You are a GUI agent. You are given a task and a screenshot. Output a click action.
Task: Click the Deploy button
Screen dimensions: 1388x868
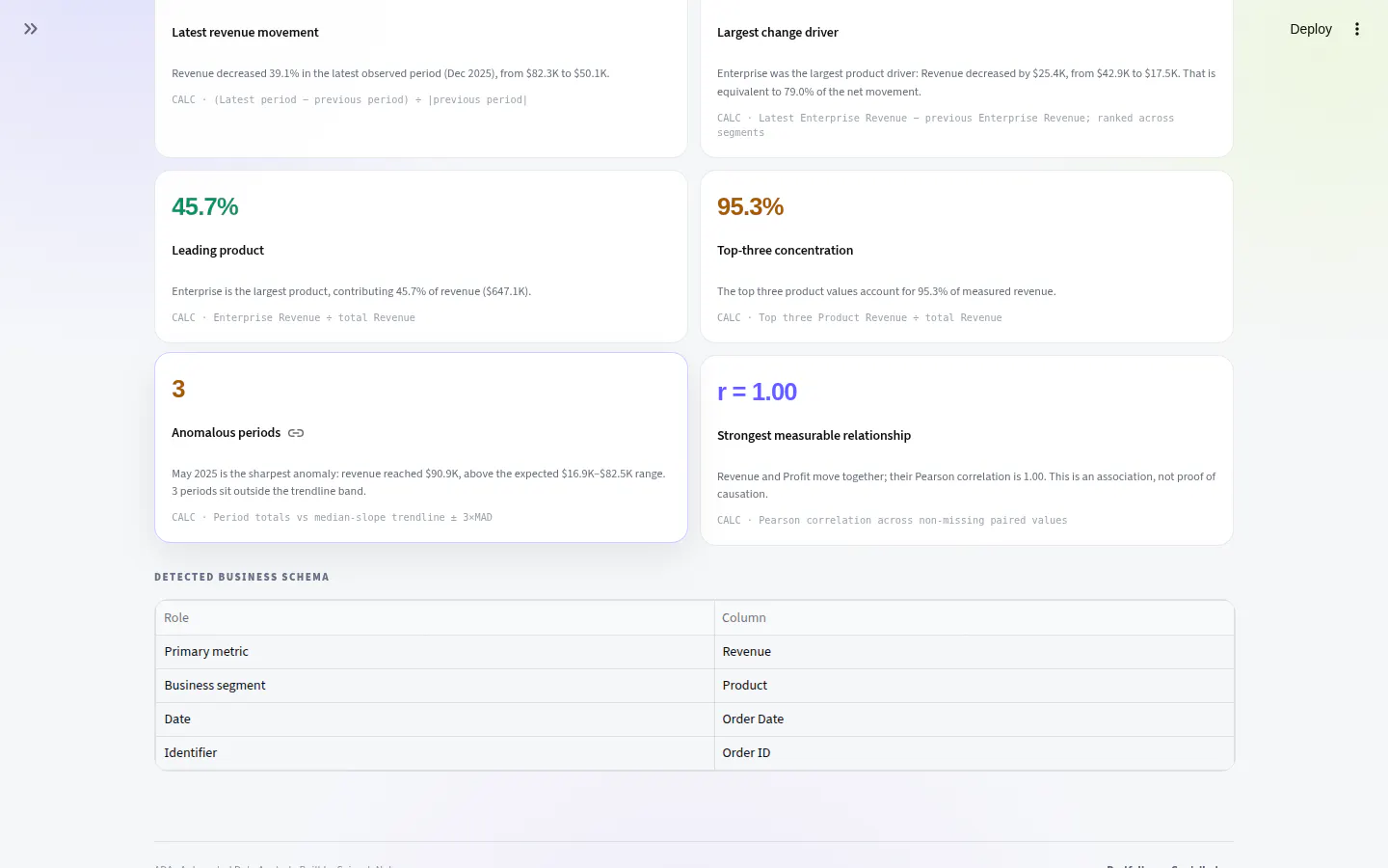1311,29
